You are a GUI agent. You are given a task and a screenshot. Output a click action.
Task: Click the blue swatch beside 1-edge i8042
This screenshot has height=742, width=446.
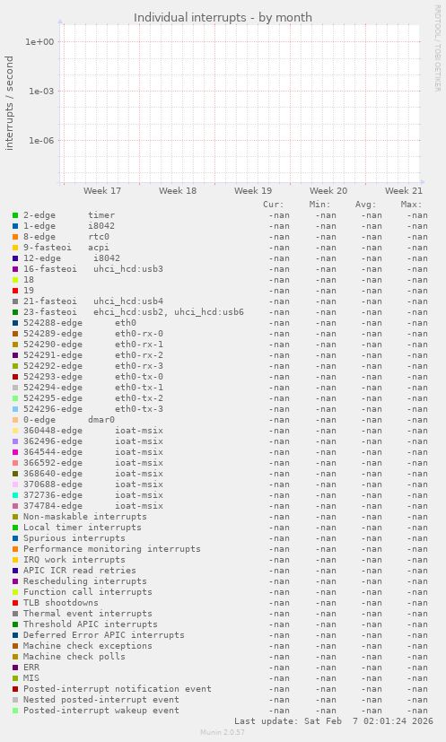(x=15, y=226)
